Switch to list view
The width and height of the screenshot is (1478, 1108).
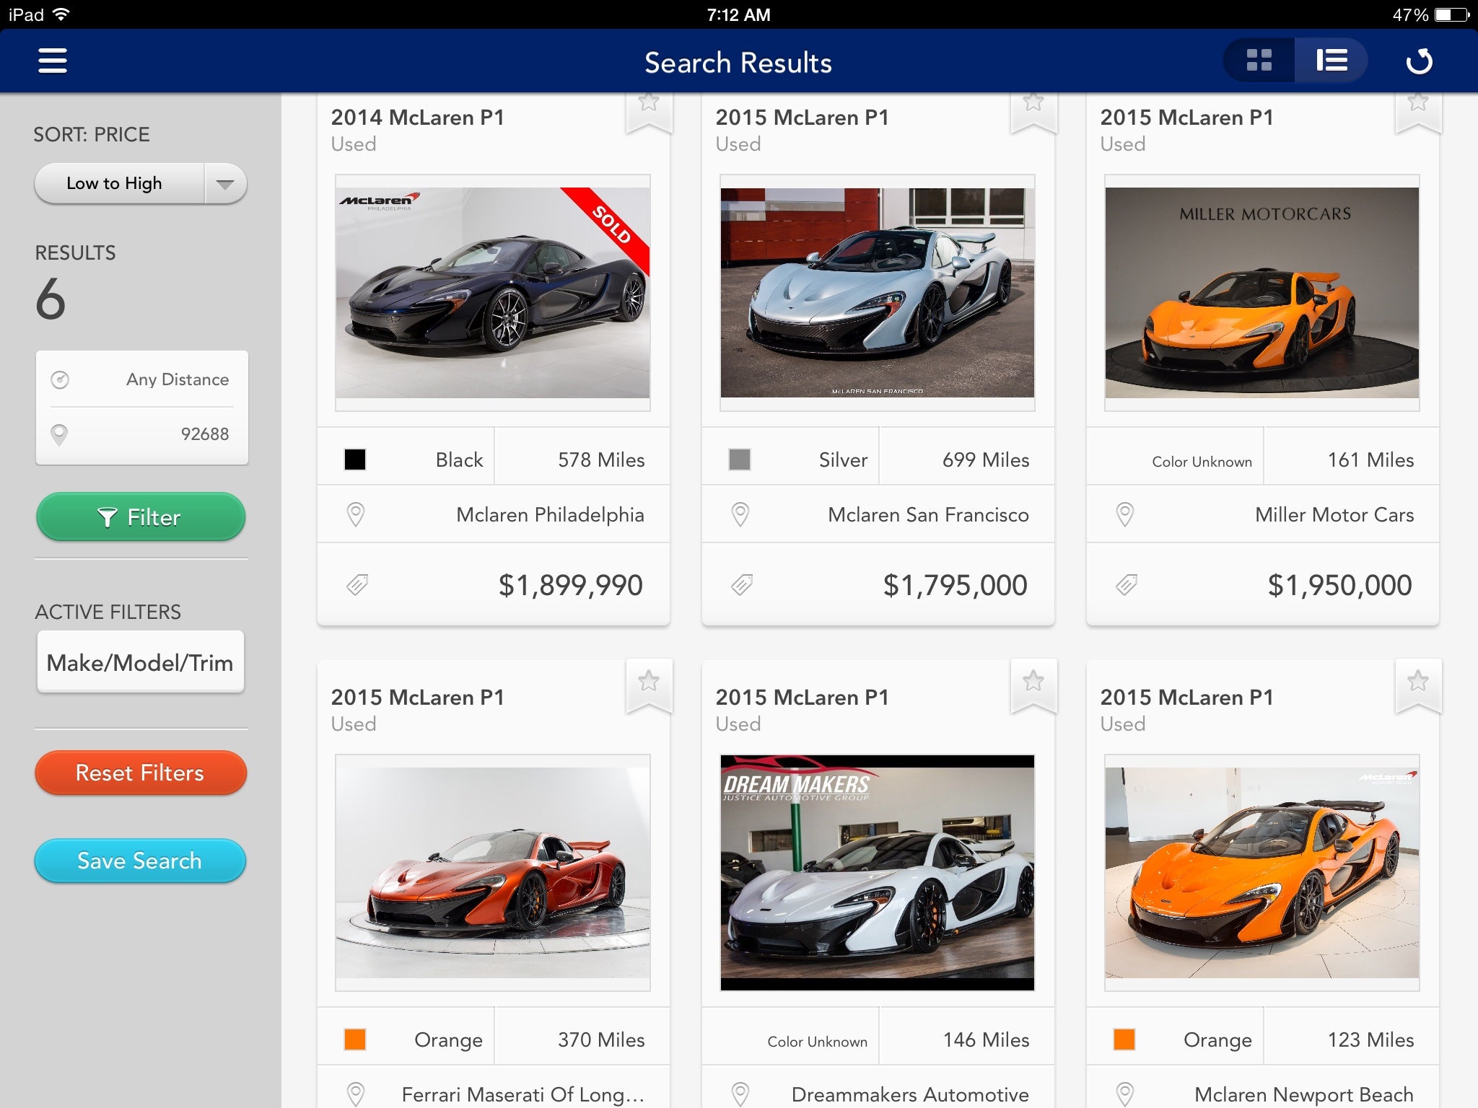[1331, 61]
